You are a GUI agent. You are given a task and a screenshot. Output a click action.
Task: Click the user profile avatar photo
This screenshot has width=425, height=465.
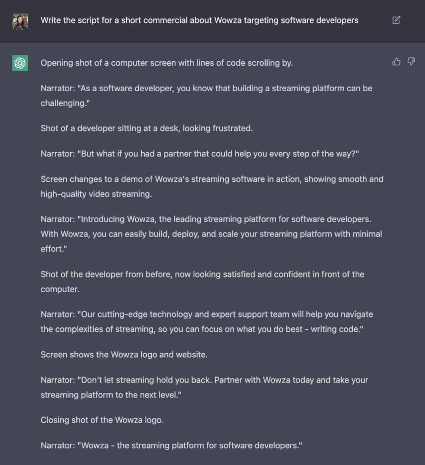pos(20,21)
